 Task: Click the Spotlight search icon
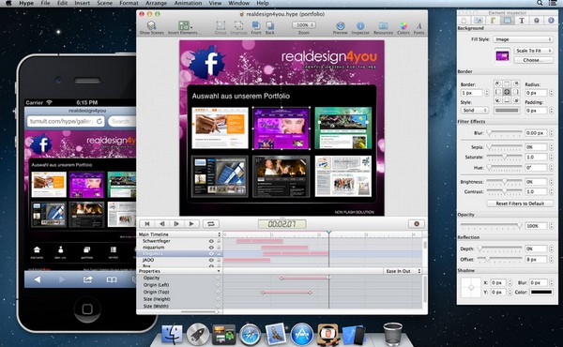point(540,3)
